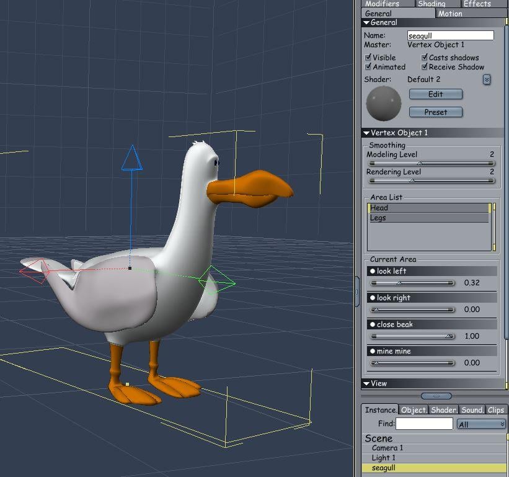Click the look left value 0.32

pos(472,283)
